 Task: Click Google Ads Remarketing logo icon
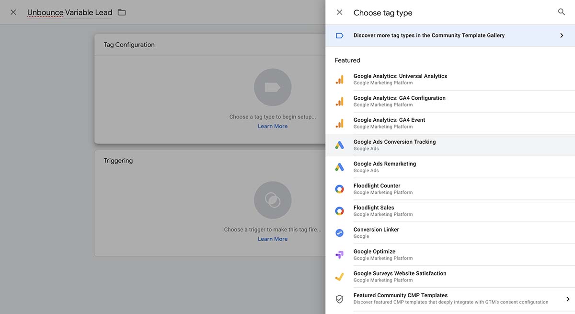pos(339,167)
